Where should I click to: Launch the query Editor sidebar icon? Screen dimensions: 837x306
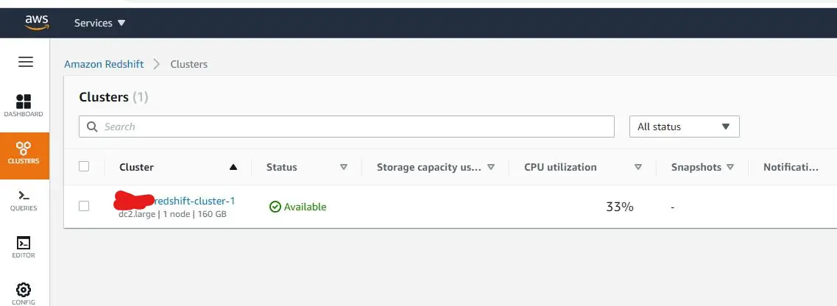(x=24, y=247)
